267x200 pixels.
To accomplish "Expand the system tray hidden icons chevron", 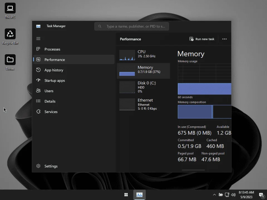I will point(214,195).
